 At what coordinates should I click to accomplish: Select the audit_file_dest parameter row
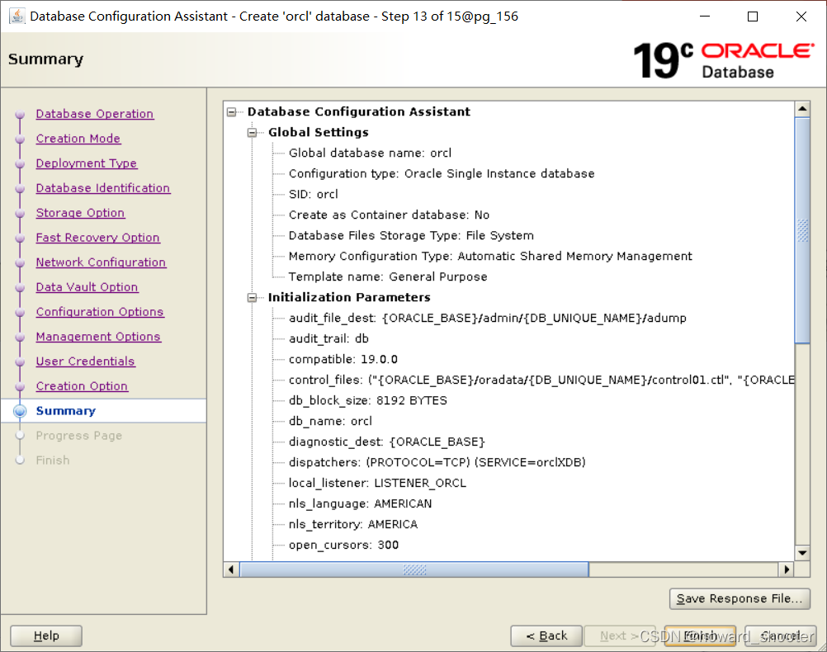coord(487,318)
